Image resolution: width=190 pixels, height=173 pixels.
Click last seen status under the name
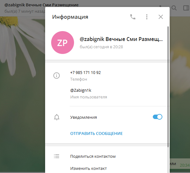pyautogui.click(x=101, y=47)
